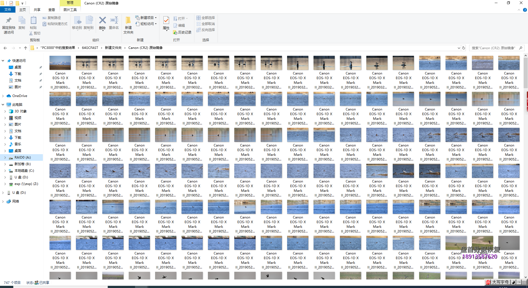This screenshot has width=528, height=288.
Task: Collapse the ribbon with the chevron
Action: click(x=519, y=10)
